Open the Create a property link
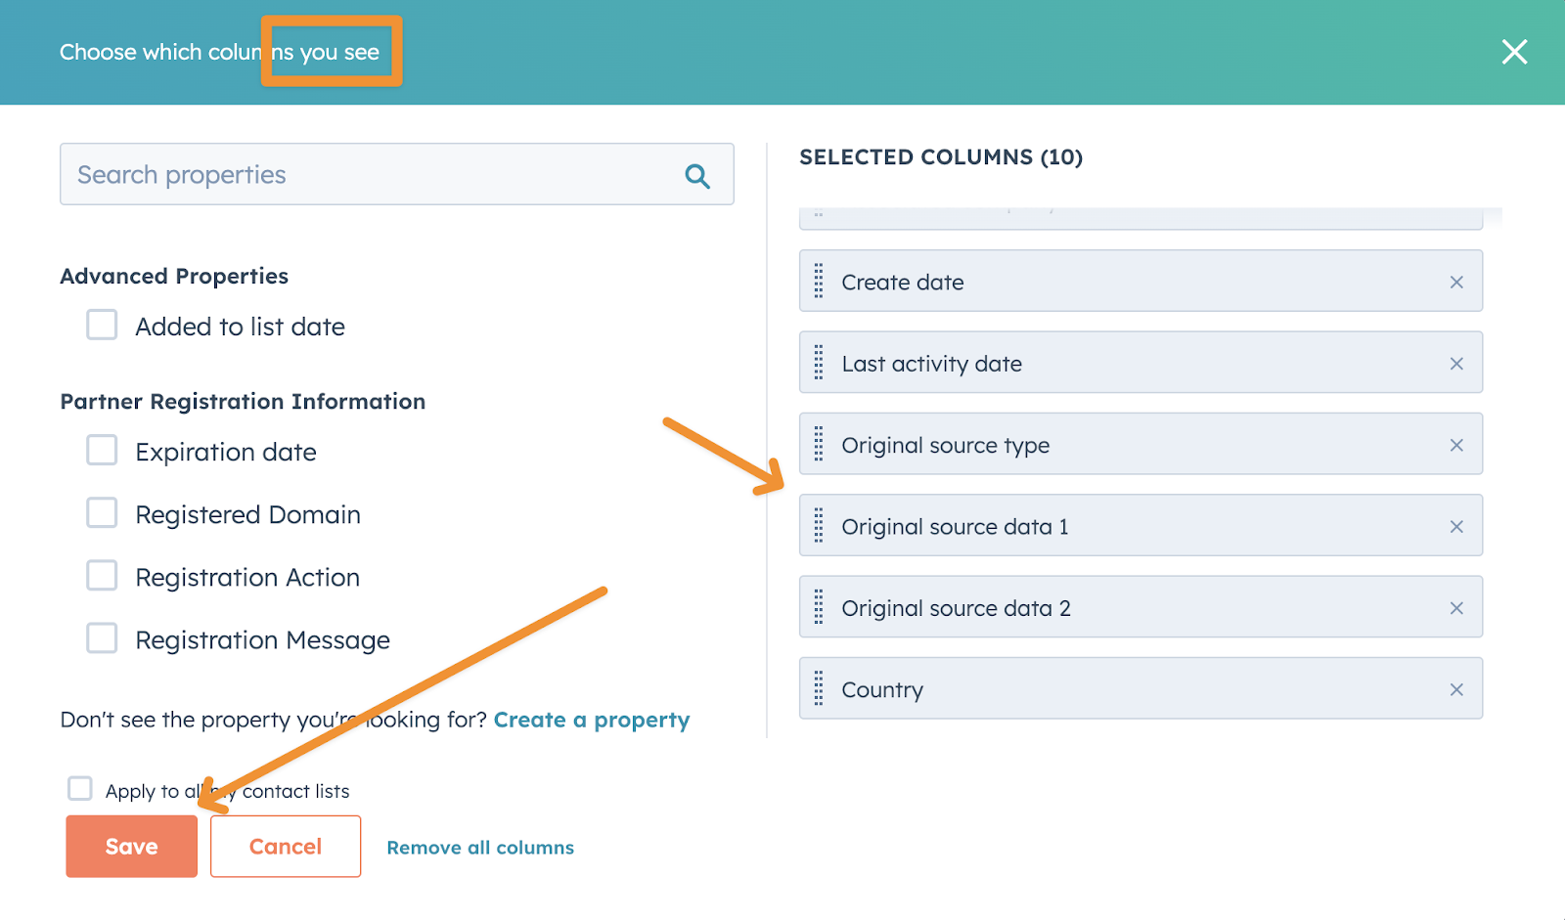 click(x=591, y=721)
